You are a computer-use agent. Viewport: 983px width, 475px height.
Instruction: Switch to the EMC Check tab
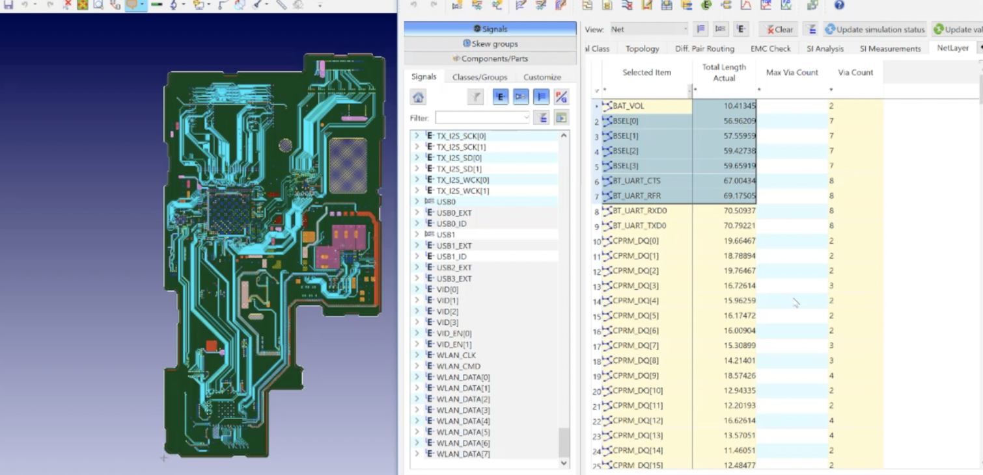(x=771, y=49)
